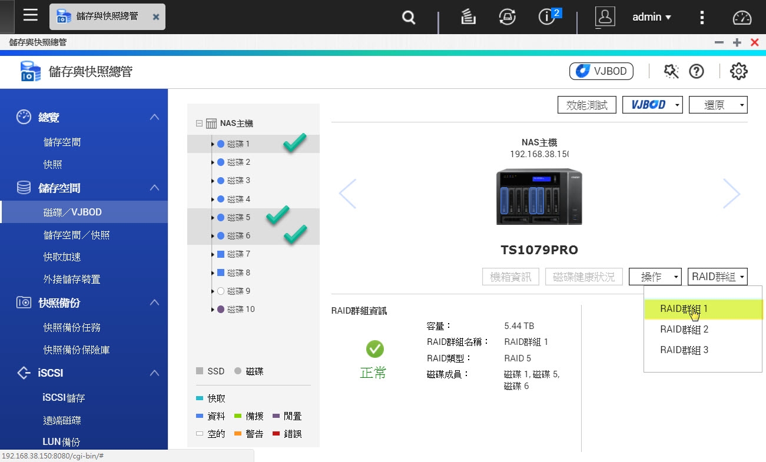
Task: Collapse the NAS主機 tree node
Action: [199, 124]
